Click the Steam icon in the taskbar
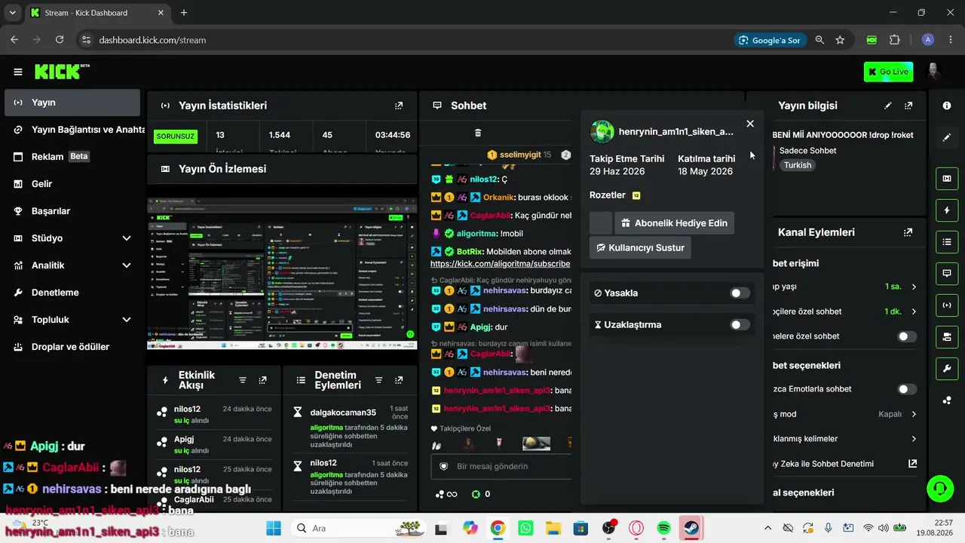This screenshot has height=543, width=965. 691,528
